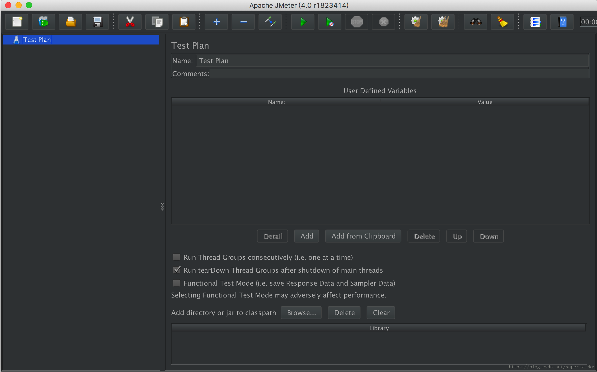Click the panel split divider handle
Image resolution: width=597 pixels, height=372 pixels.
click(162, 207)
